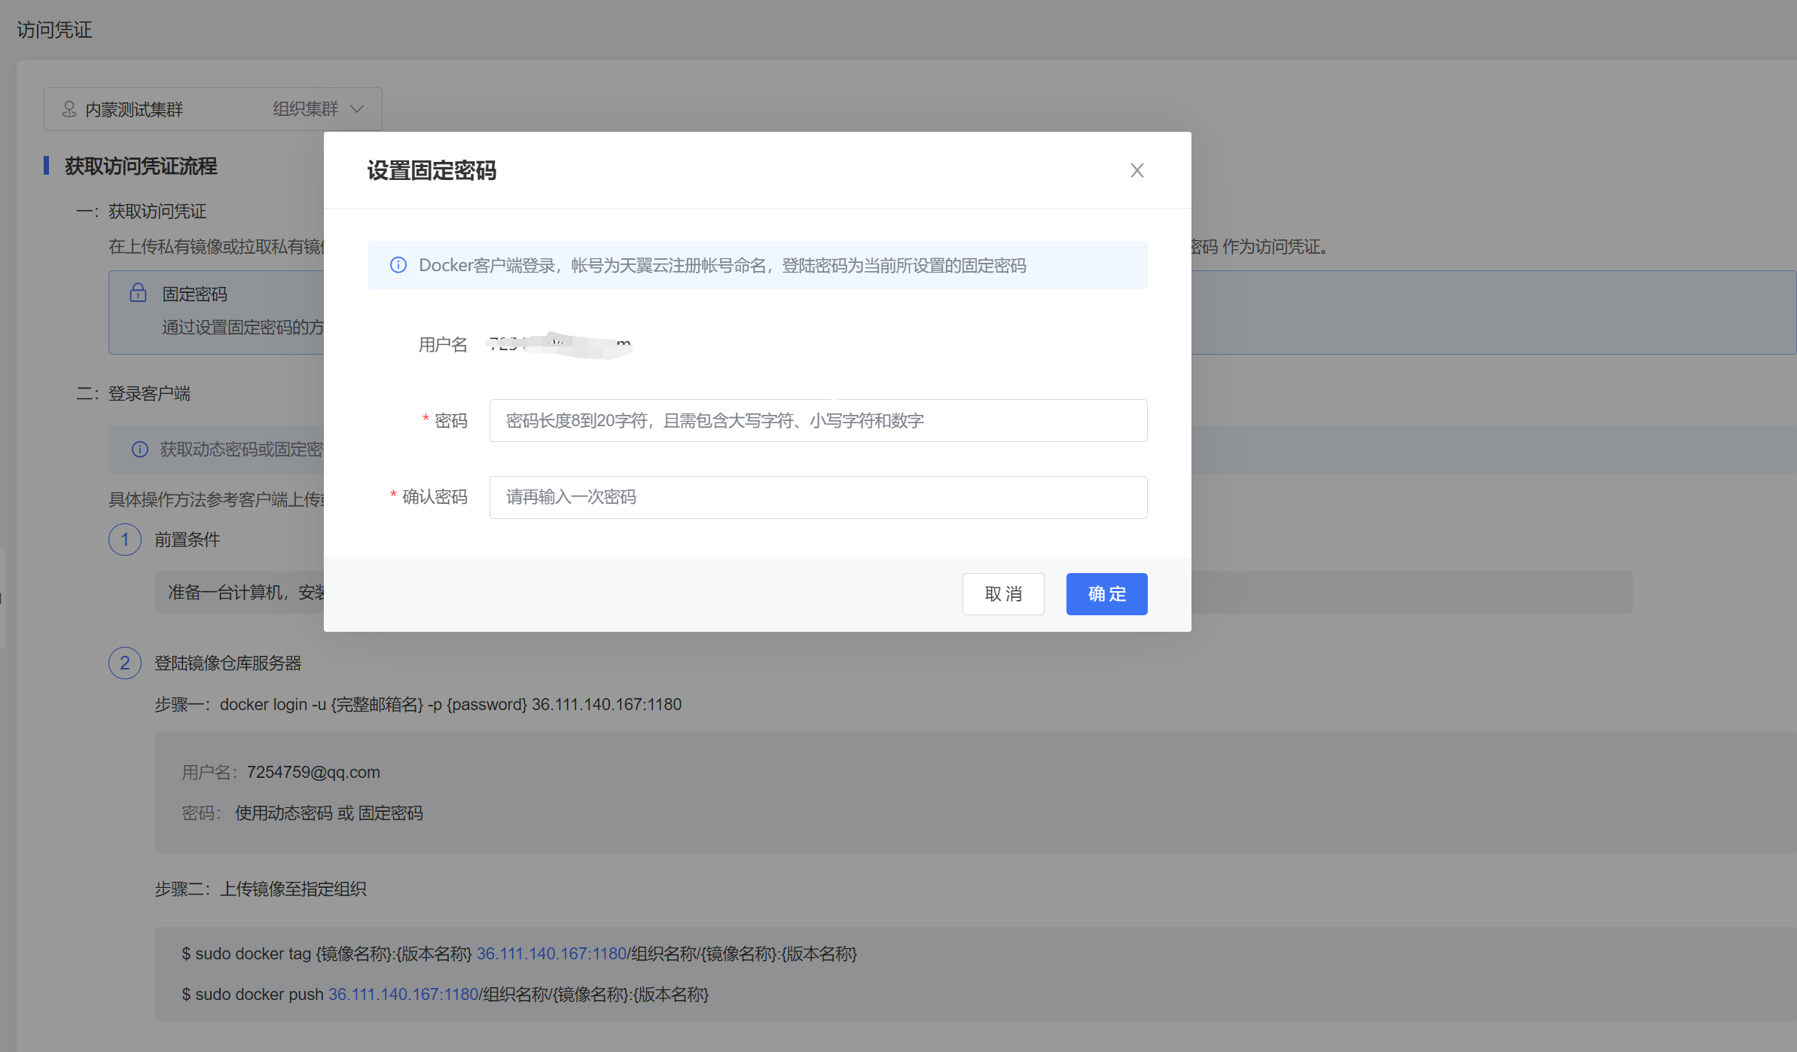
Task: Click the lock icon beside 固定密码
Action: 138,293
